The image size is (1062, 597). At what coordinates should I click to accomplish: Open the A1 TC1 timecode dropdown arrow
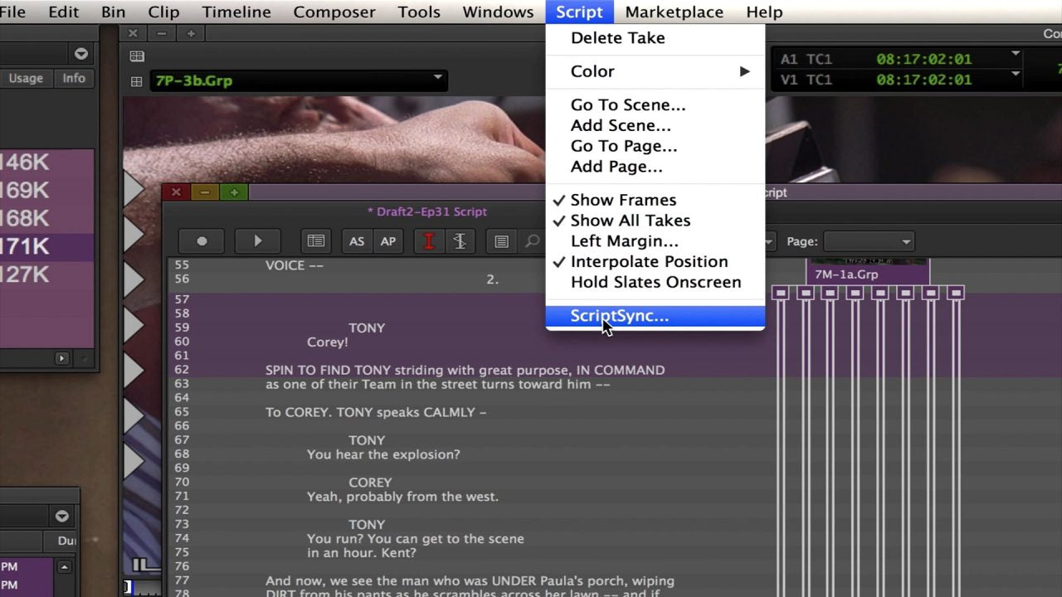coord(1015,53)
